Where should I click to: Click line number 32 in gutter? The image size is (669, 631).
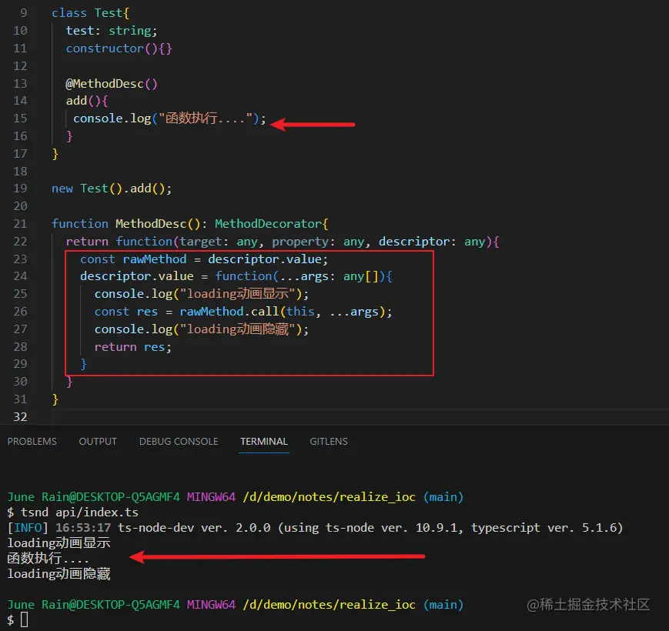[x=20, y=416]
